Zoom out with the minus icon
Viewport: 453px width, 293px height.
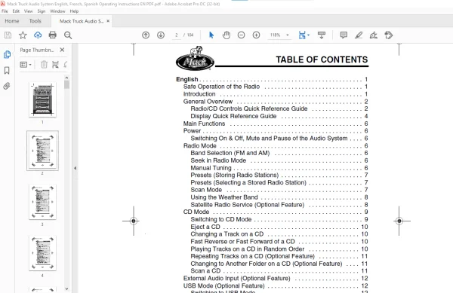pos(242,35)
